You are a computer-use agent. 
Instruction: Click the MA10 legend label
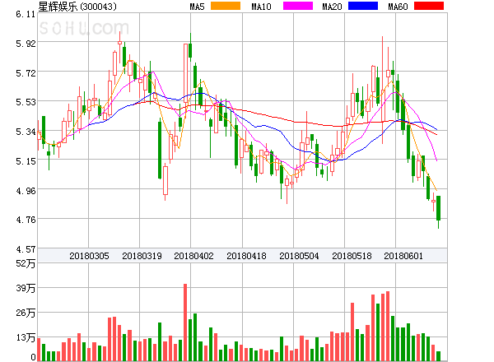click(261, 7)
